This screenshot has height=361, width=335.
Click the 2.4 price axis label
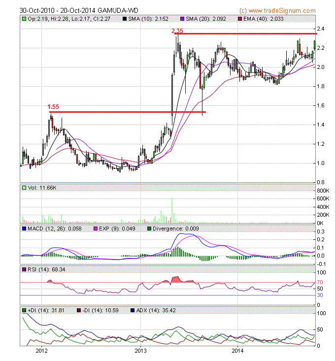coord(321,29)
